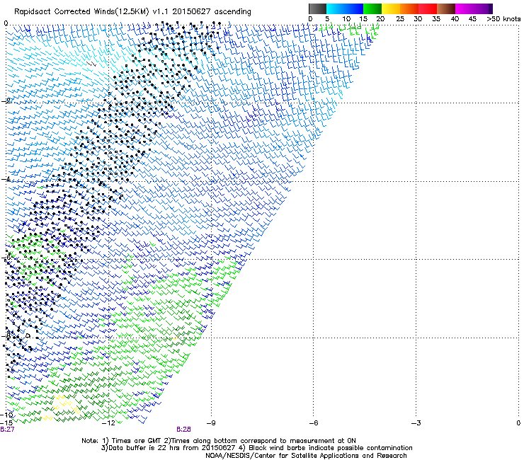Click the 'Times are GMT' note line

pyautogui.click(x=219, y=441)
